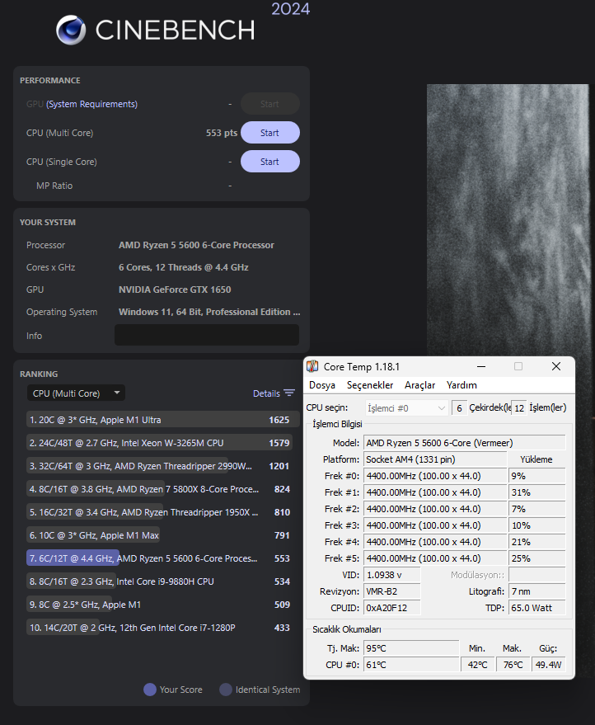Click the Frek #0 frequency value
The image size is (595, 725).
[x=434, y=476]
